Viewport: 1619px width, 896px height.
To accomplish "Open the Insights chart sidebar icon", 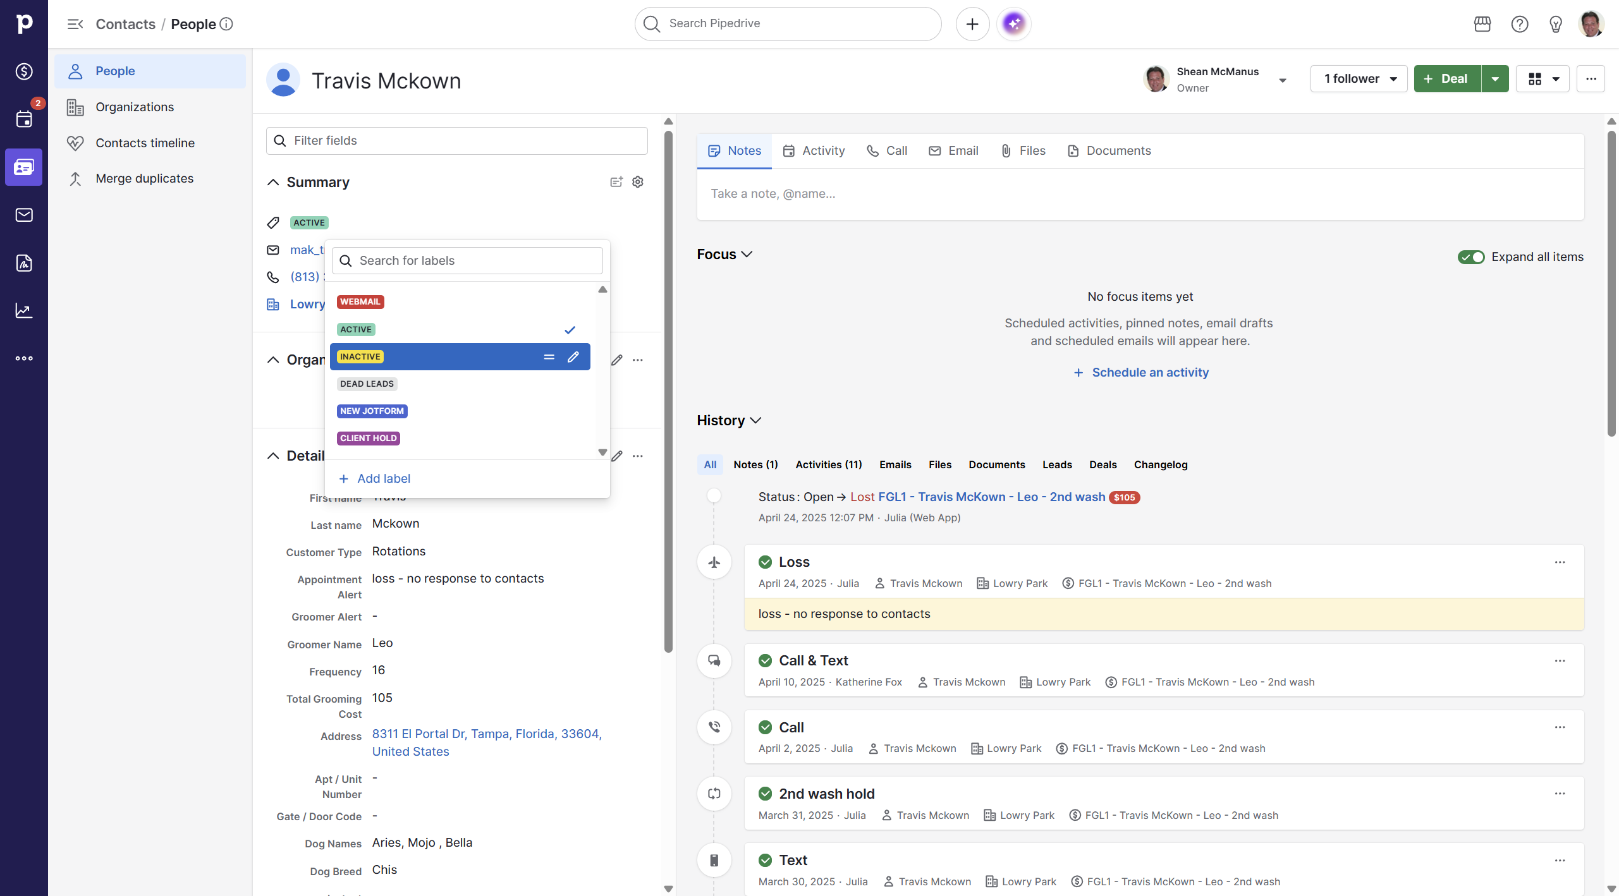I will coord(24,310).
